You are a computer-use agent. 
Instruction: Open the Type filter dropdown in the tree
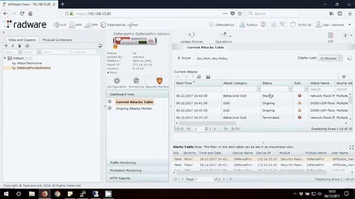[x=39, y=52]
